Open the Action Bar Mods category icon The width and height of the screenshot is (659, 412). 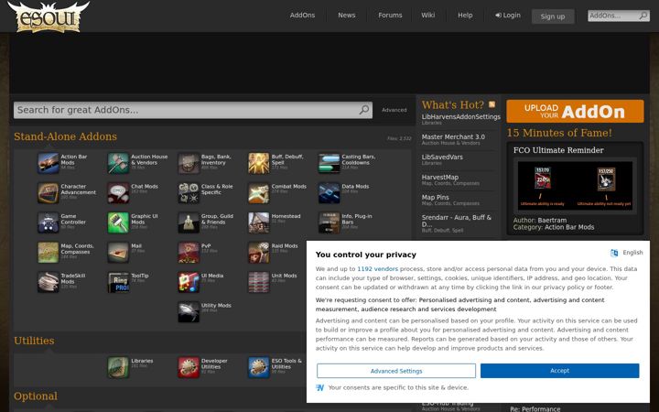48,163
